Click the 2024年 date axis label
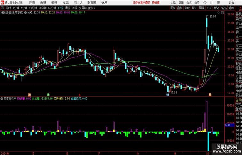Image resolution: width=242 pixels, height=155 pixels. (x=5, y=153)
